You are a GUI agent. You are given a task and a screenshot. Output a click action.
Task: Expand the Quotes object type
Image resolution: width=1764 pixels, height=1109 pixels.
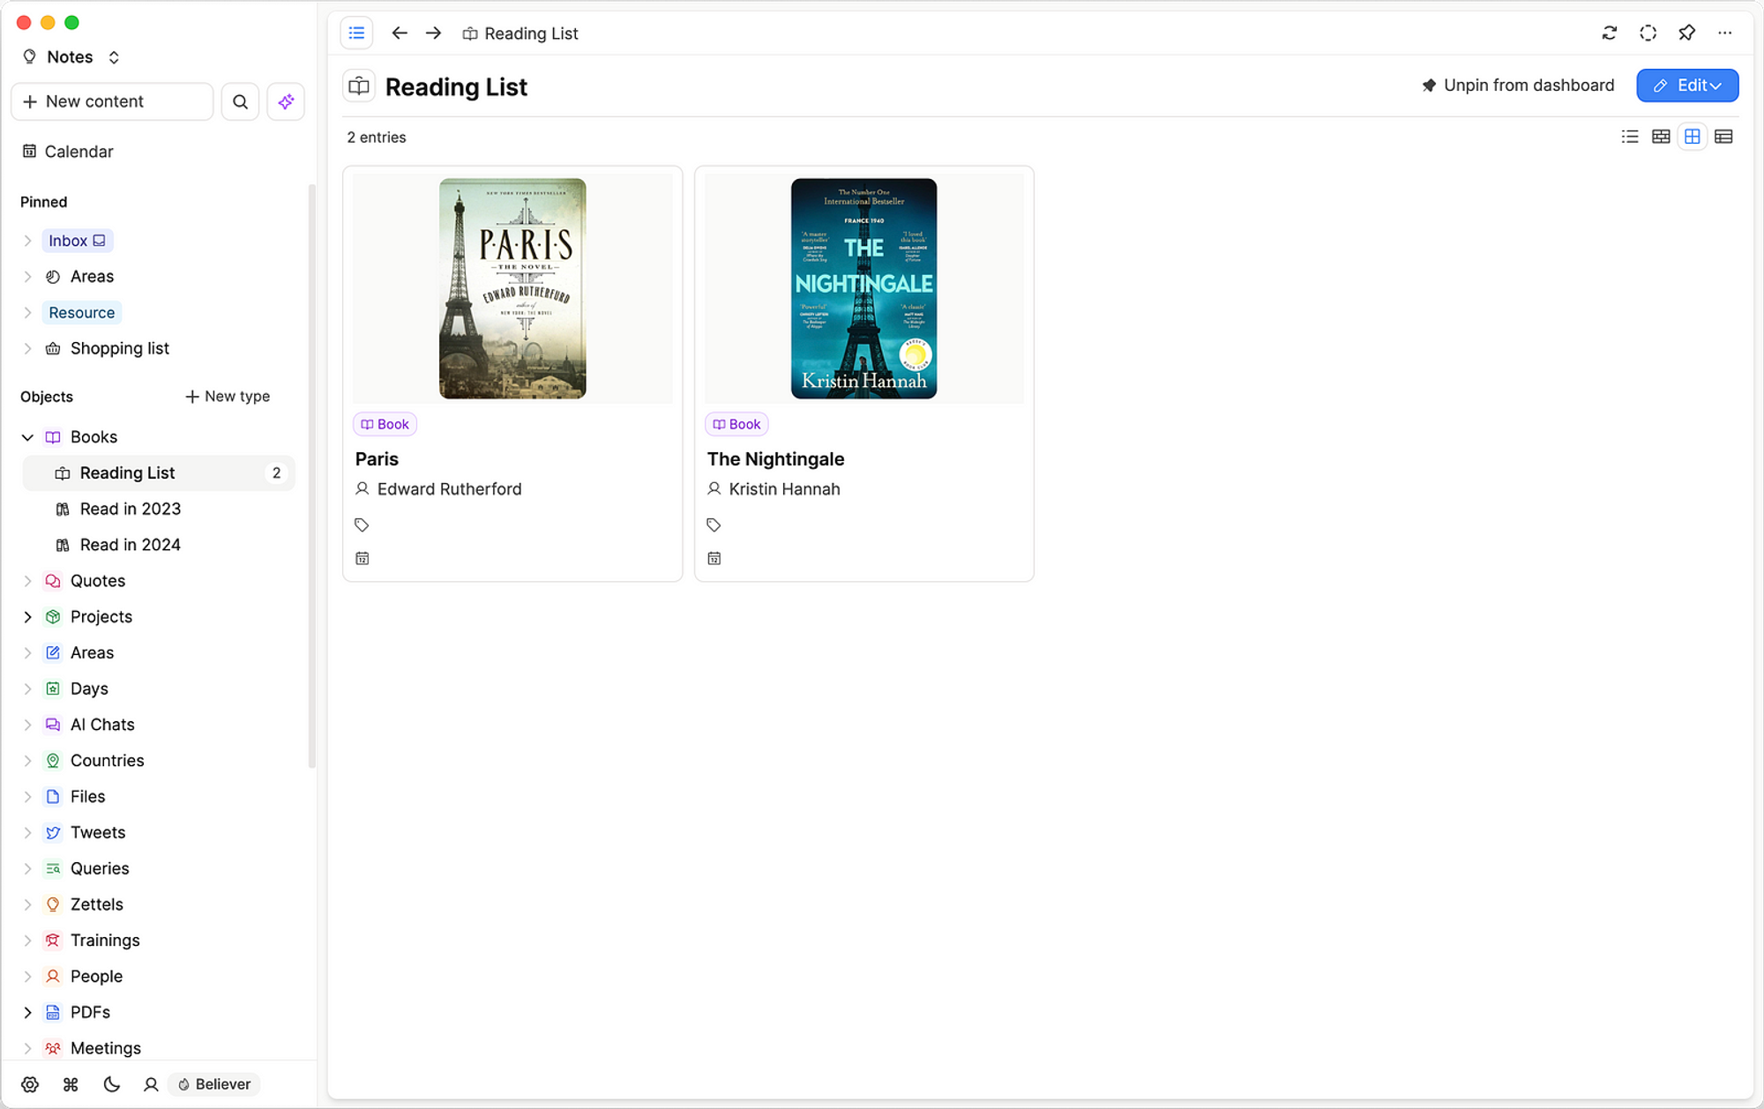point(27,581)
